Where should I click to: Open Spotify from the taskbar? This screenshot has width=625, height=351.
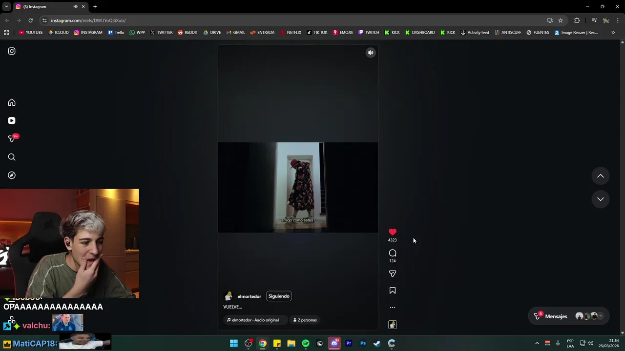[x=306, y=344]
